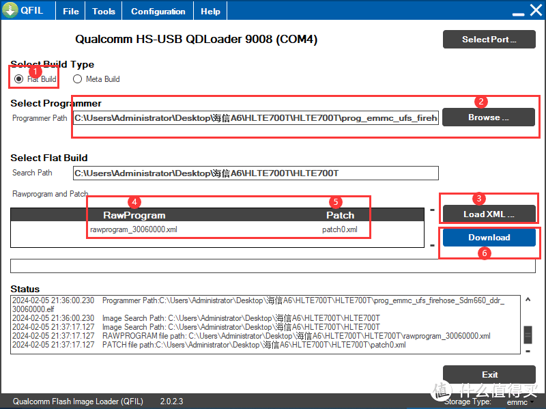
Task: Click into the Programmer Path field
Action: point(255,118)
